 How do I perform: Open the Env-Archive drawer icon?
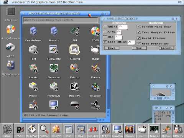click(x=33, y=31)
